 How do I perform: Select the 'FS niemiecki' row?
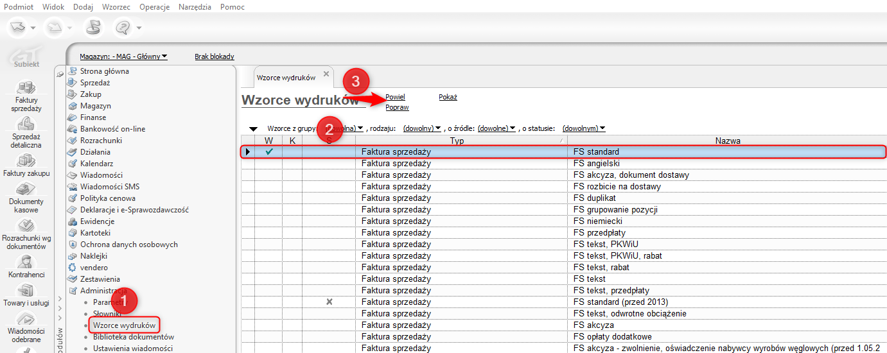(564, 221)
